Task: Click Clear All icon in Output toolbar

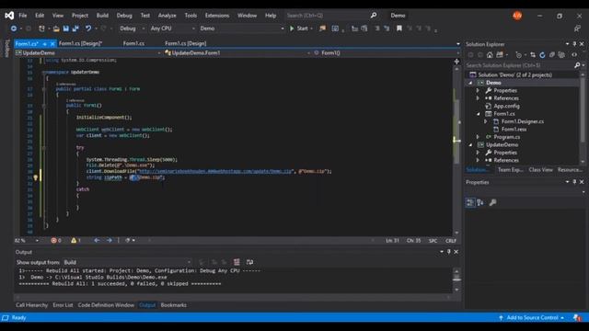Action: (x=237, y=262)
